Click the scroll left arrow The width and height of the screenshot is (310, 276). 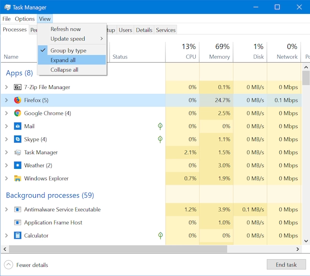tap(5, 249)
